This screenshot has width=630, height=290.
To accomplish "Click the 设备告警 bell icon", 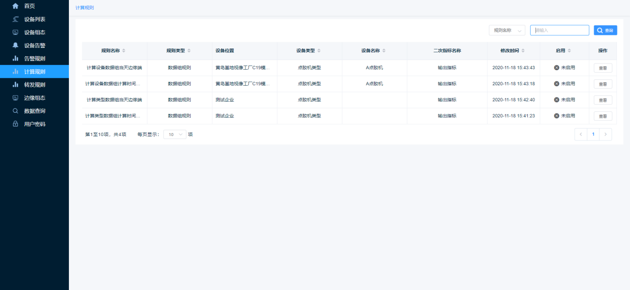I will [x=16, y=46].
